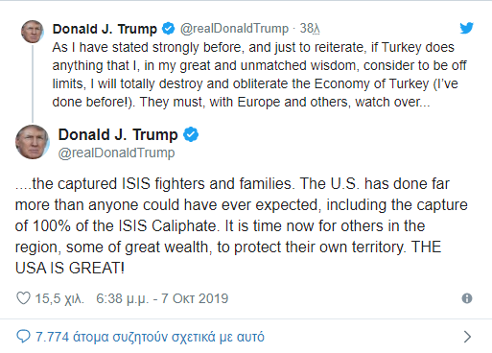Click the Twitter bird logo

pos(466,28)
